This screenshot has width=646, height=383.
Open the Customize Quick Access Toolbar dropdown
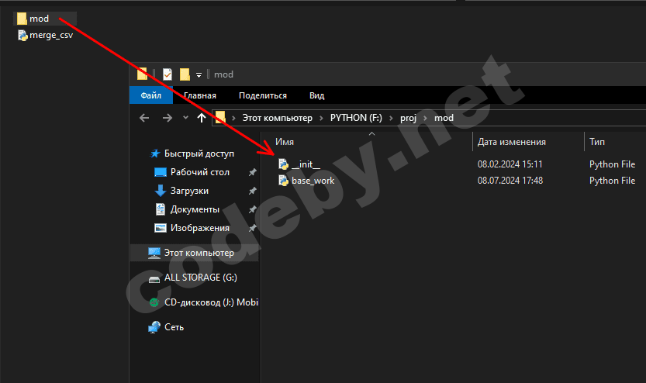(199, 75)
